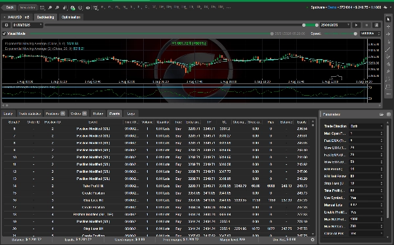Open the Trade statistics tab
Screen dimensions: 394x245
(30, 114)
